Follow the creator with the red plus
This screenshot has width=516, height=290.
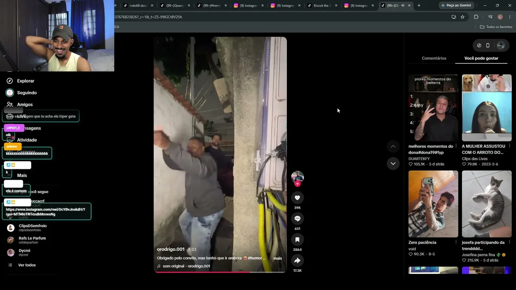297,184
